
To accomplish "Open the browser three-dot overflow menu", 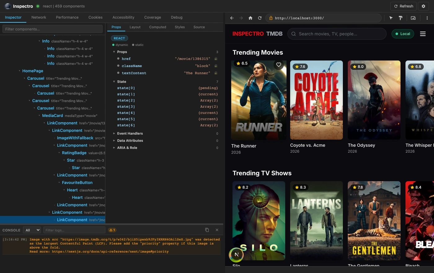I will [x=427, y=18].
